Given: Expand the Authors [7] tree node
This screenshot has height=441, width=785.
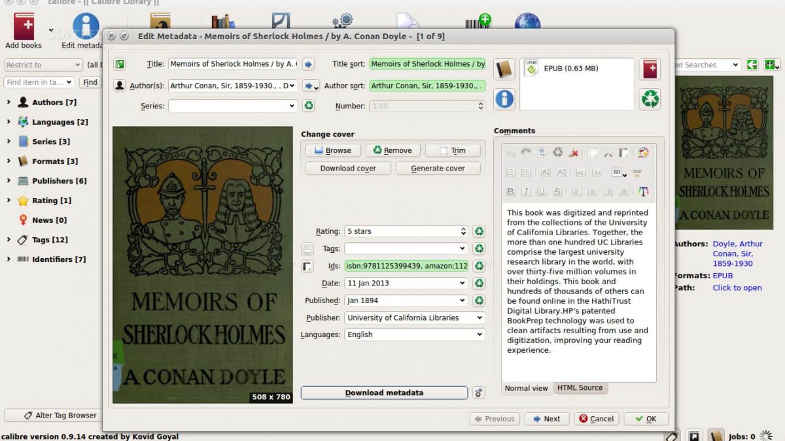Looking at the screenshot, I should tap(9, 103).
